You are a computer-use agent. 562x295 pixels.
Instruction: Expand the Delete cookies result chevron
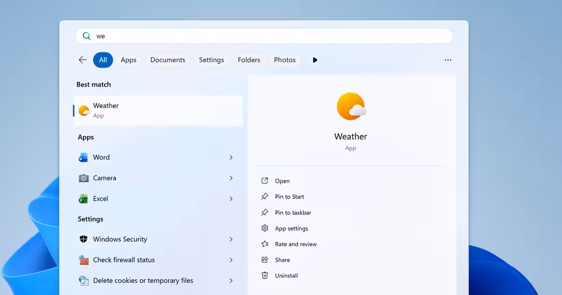[x=231, y=280]
